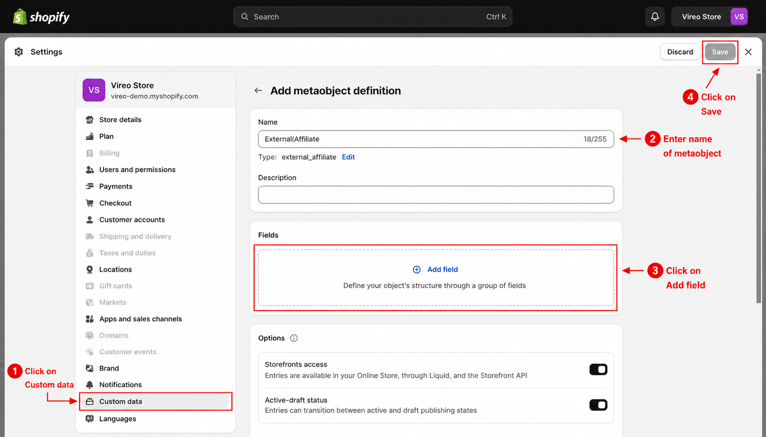766x437 pixels.
Task: Click the Description input field
Action: click(436, 195)
